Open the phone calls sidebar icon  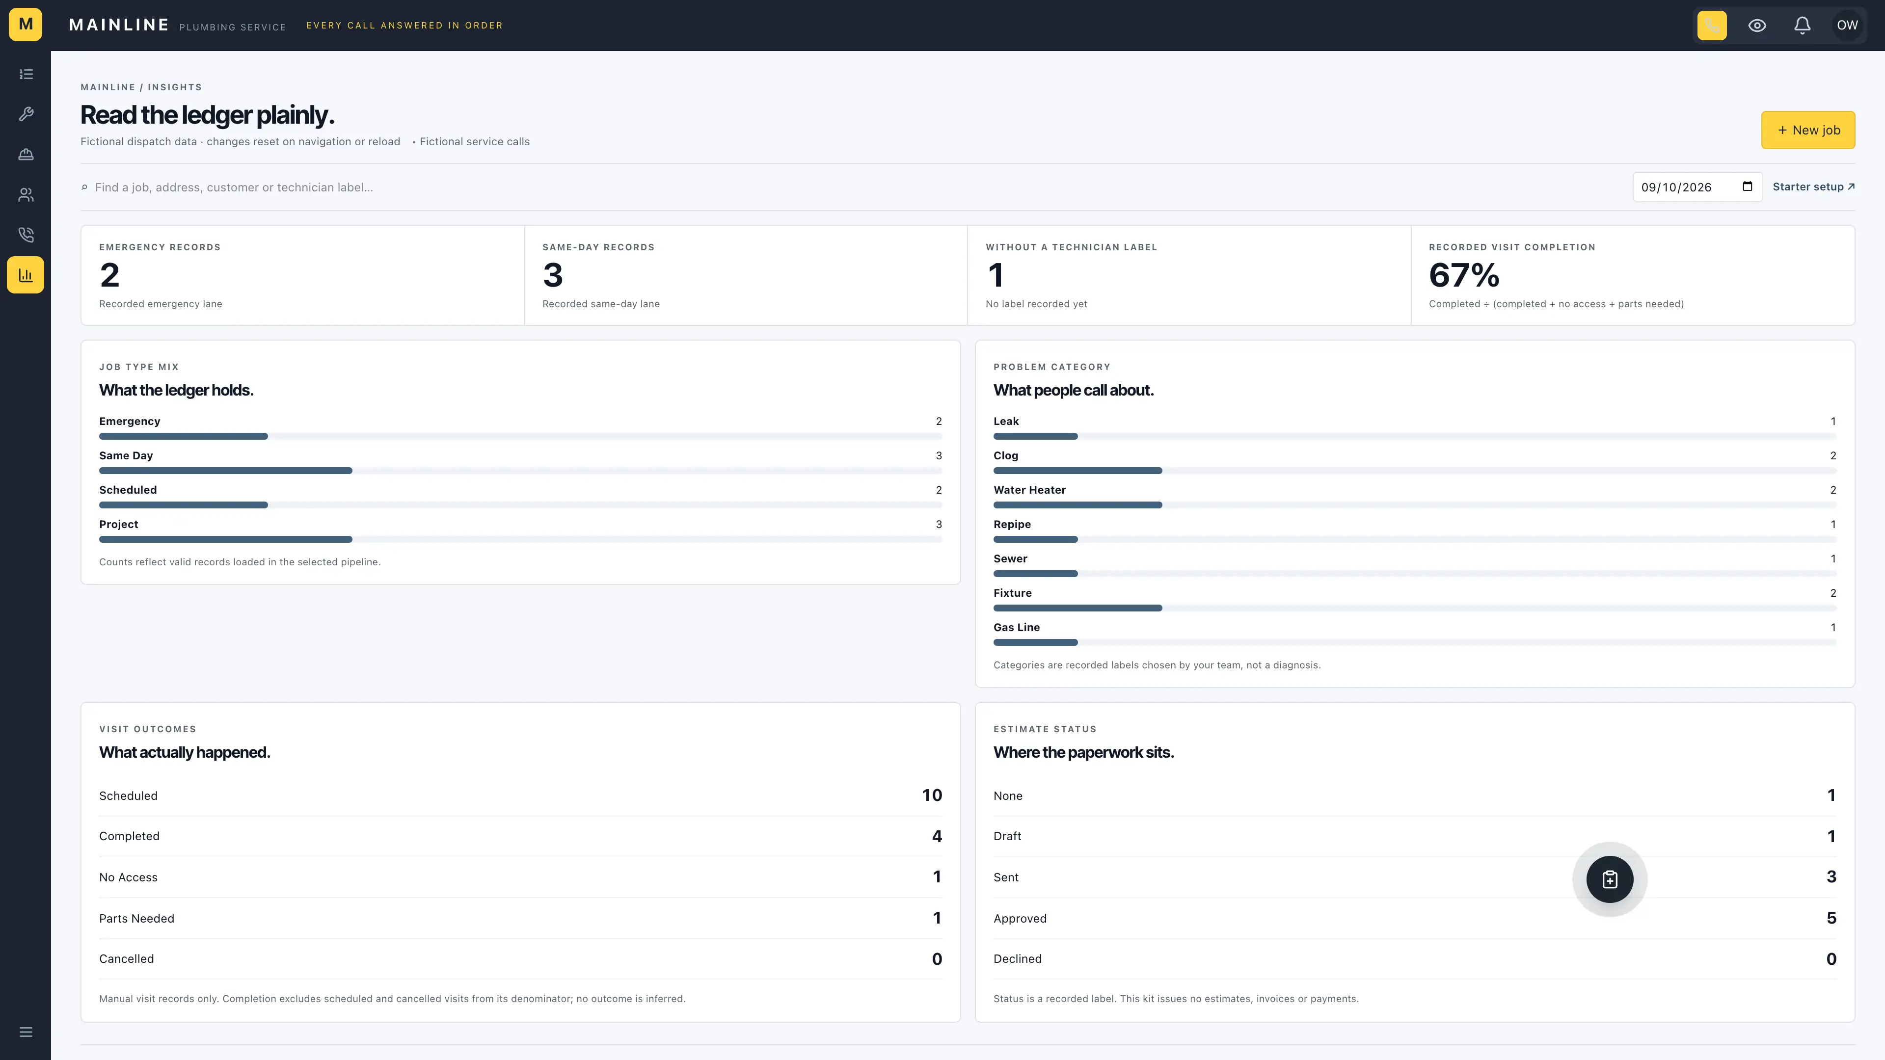point(26,235)
